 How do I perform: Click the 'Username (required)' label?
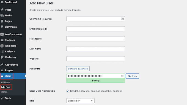(x=41, y=19)
